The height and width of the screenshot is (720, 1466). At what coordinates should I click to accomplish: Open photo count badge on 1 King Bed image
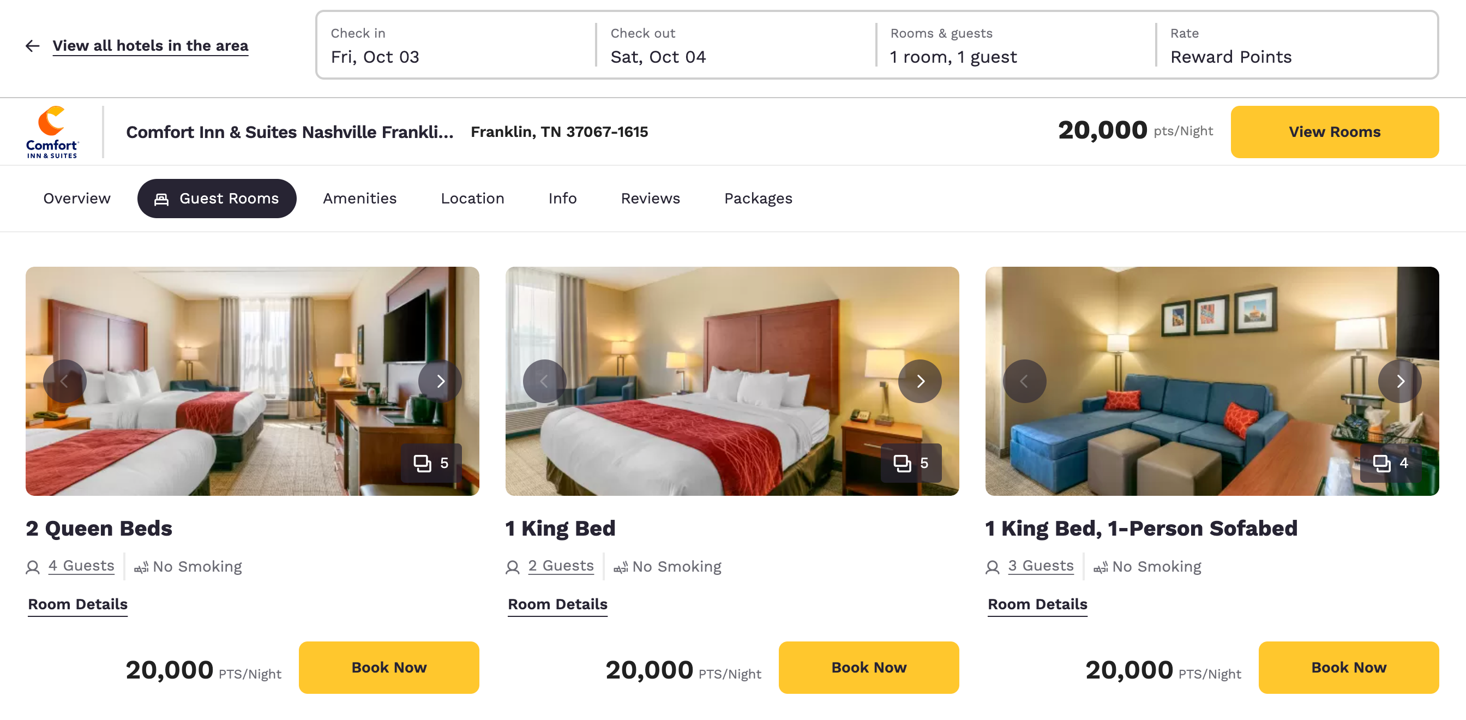point(911,463)
